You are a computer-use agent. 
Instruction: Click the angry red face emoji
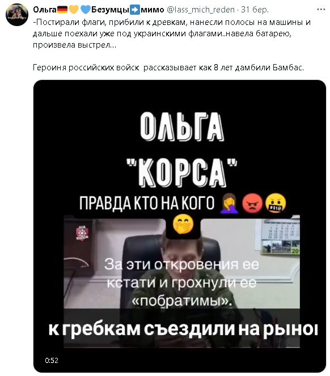pyautogui.click(x=252, y=204)
